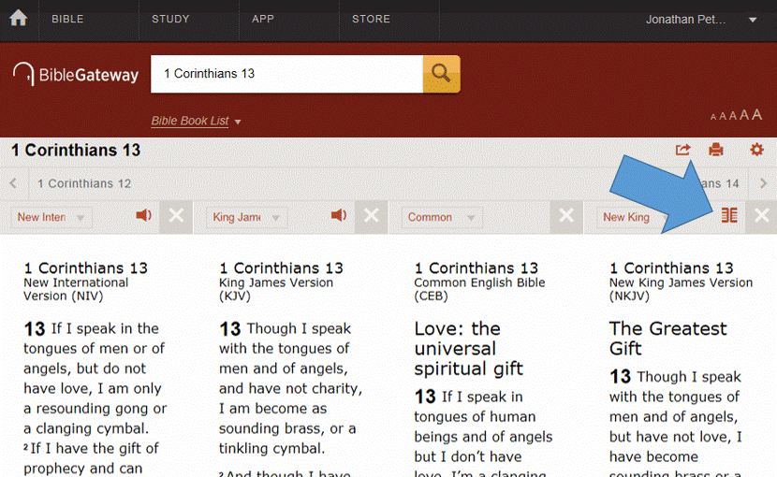Play audio for King James Version

click(339, 215)
